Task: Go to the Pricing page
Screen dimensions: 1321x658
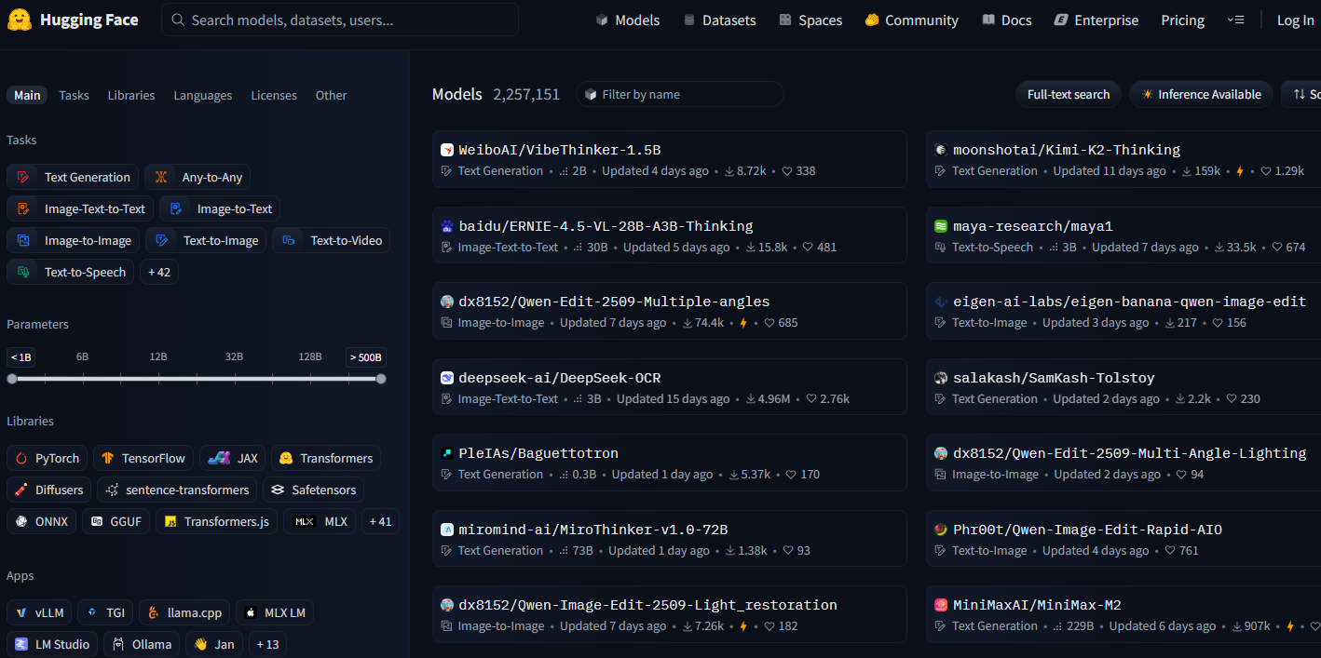Action: click(1182, 20)
